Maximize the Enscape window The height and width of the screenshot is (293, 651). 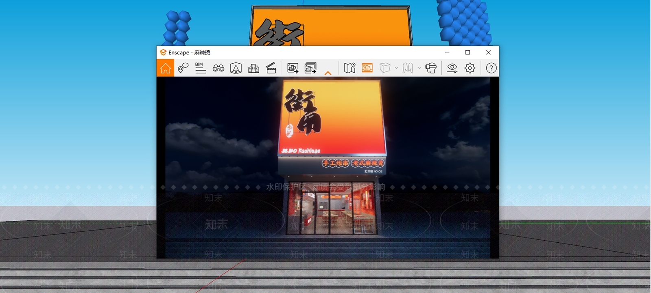tap(467, 52)
